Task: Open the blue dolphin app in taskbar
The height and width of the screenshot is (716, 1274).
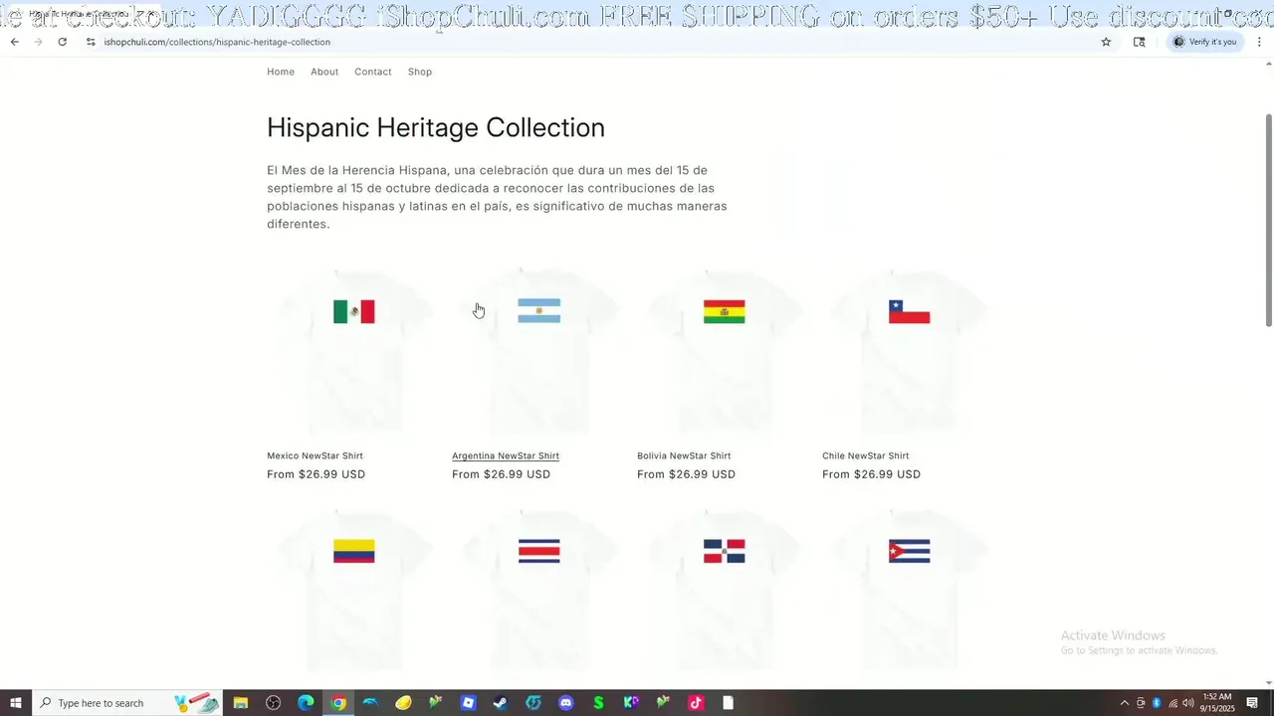Action: (x=370, y=703)
